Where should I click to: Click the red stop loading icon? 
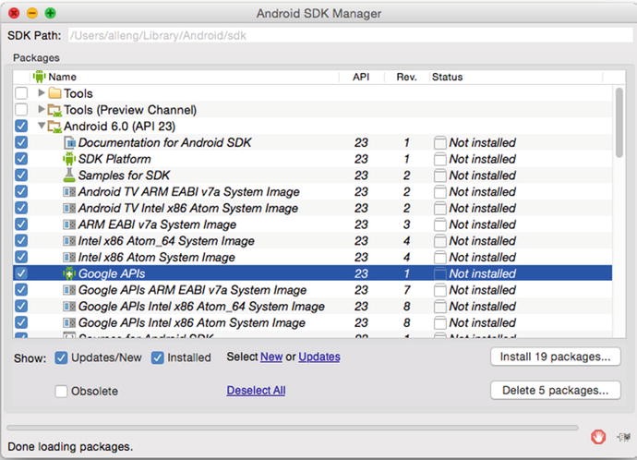599,436
